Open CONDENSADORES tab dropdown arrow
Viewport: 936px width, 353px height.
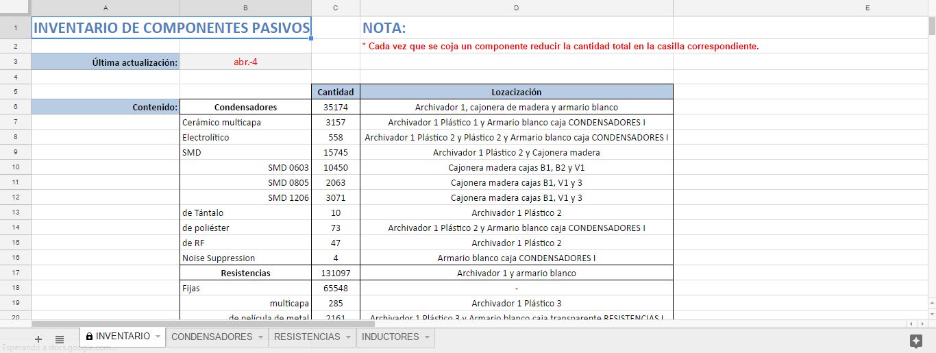coord(260,337)
